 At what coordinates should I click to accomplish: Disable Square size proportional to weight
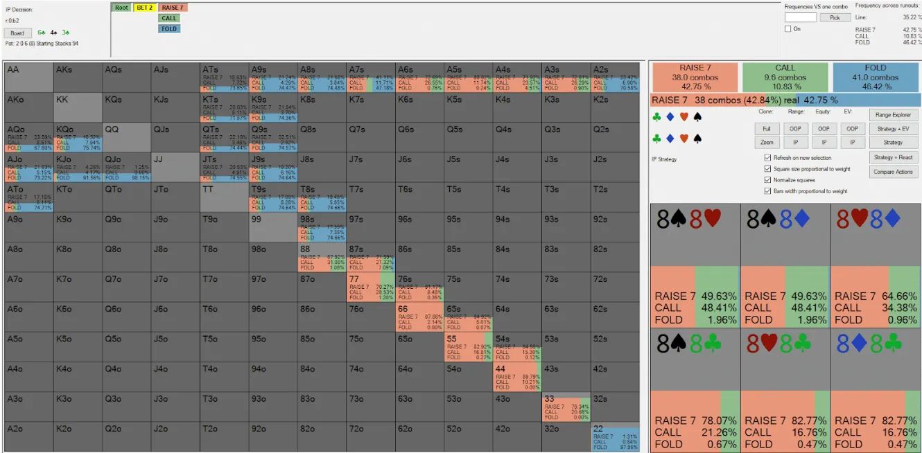767,169
